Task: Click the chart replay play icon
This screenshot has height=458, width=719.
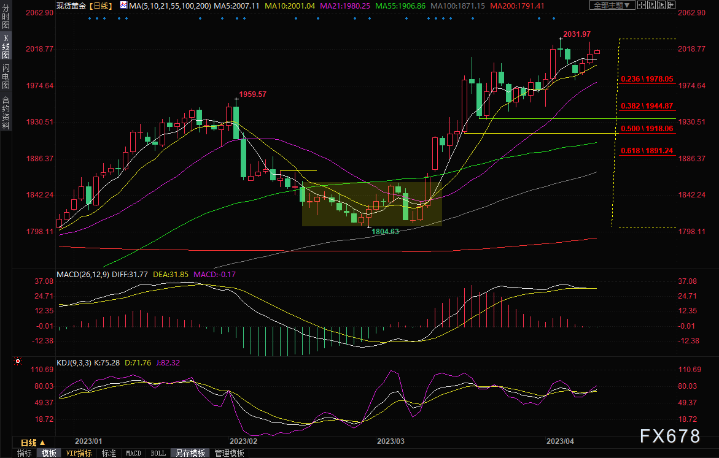Action: click(x=661, y=5)
